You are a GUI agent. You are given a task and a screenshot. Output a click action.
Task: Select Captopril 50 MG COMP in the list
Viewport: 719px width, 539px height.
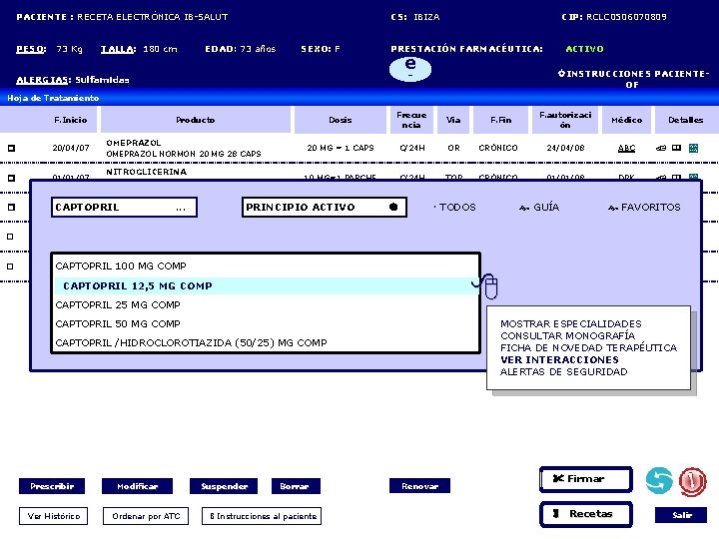click(118, 323)
